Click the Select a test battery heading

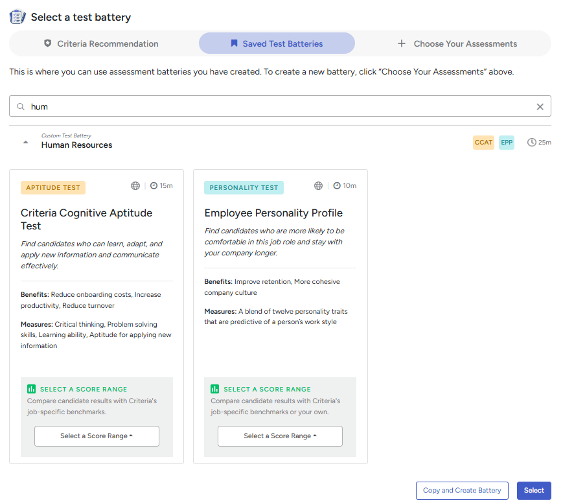tap(81, 18)
